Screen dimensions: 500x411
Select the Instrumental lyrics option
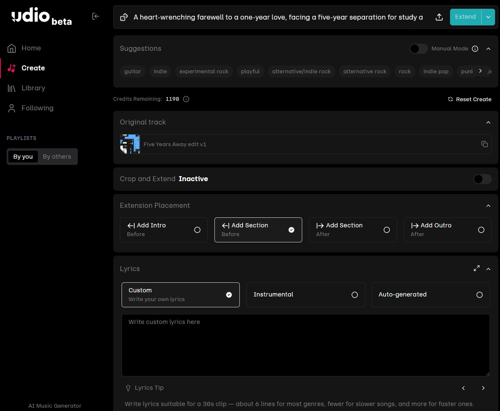tap(306, 295)
